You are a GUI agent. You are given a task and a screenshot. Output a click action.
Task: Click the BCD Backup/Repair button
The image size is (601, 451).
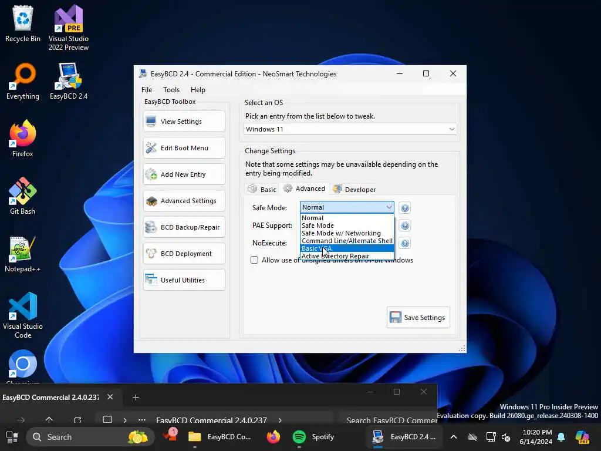(x=184, y=227)
